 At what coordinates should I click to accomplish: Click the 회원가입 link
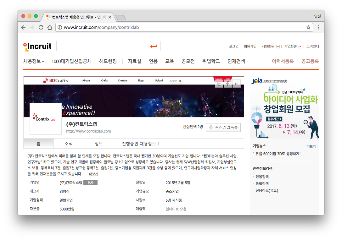tap(250, 46)
